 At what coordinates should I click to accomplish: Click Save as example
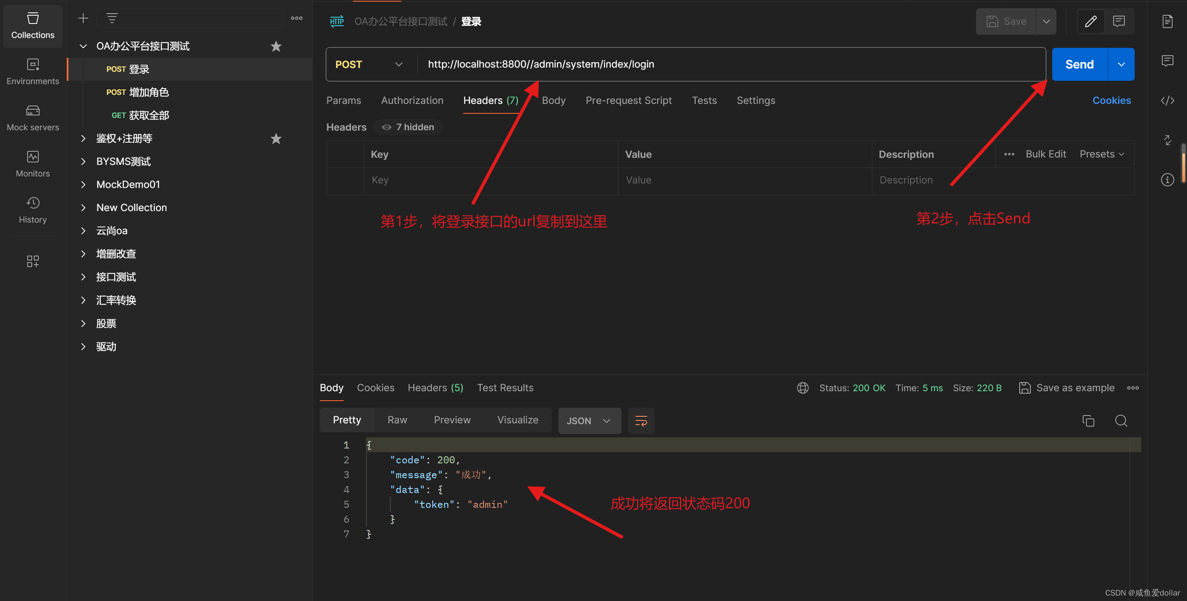pos(1067,387)
